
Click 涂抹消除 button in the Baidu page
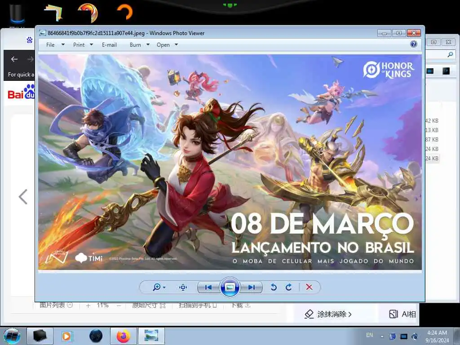click(x=328, y=314)
